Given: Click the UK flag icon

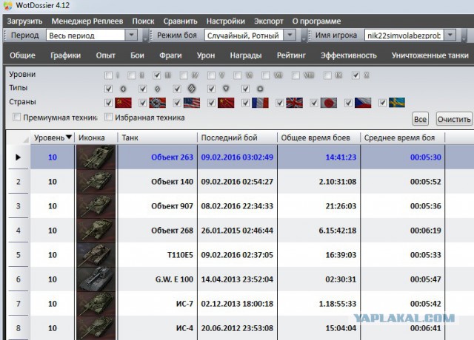Looking at the screenshot, I should click(x=295, y=103).
